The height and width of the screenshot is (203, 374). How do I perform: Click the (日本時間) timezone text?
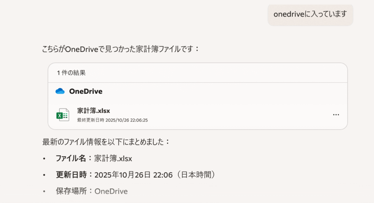tap(196, 175)
